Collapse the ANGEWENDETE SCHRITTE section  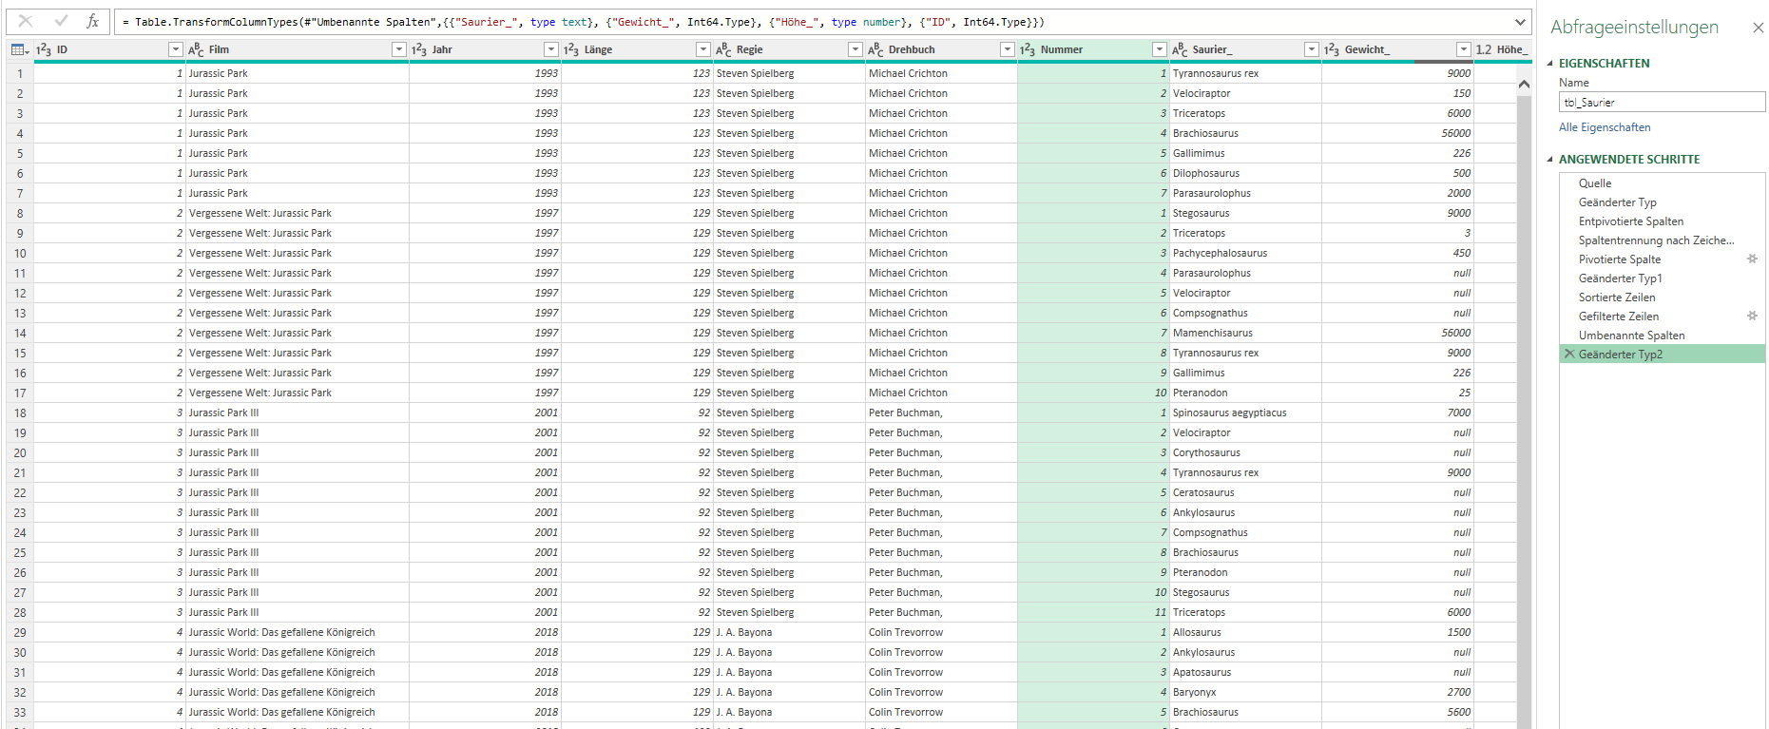point(1550,160)
